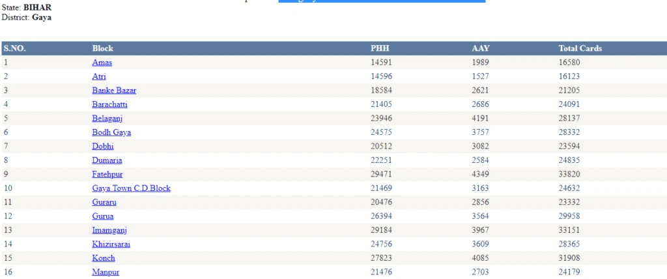Select the Manpur block link

pyautogui.click(x=106, y=272)
